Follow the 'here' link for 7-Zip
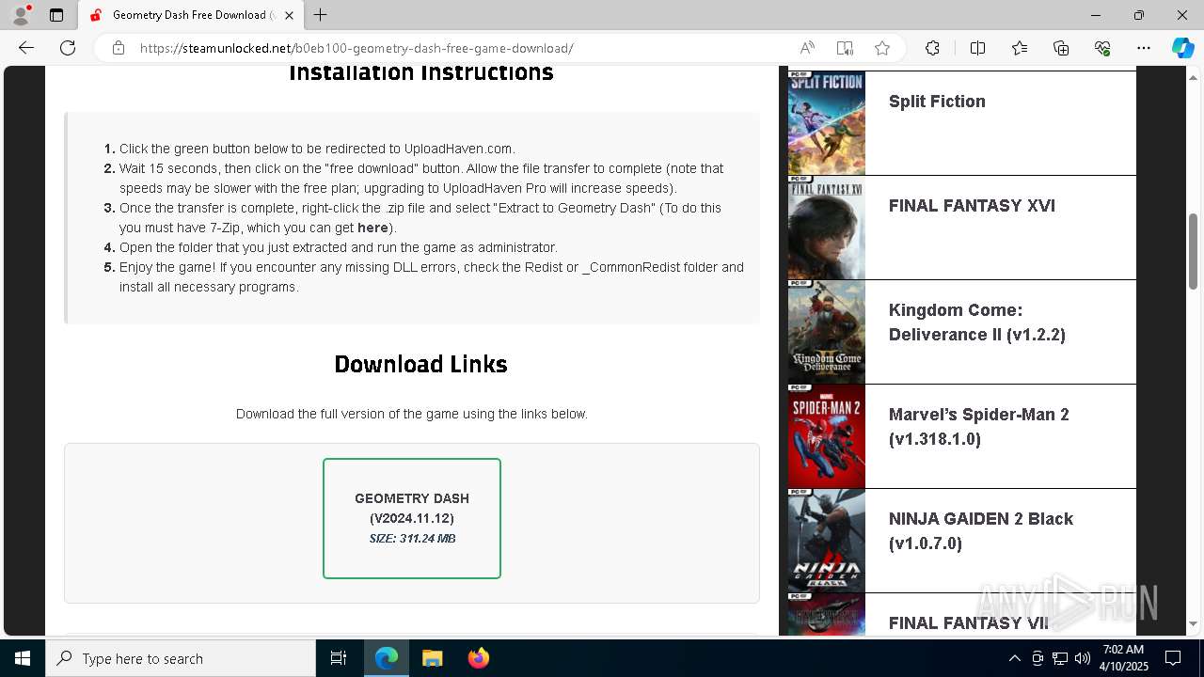 pyautogui.click(x=372, y=228)
